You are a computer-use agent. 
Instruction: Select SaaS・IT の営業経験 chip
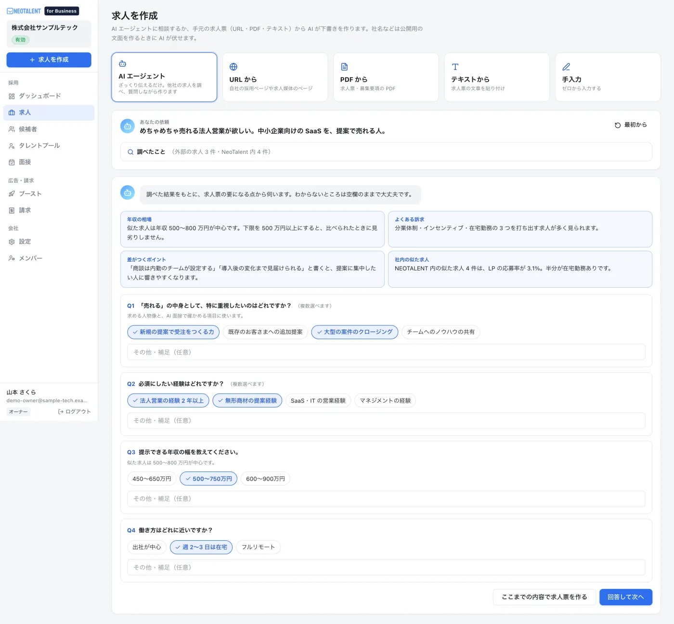[x=318, y=401]
